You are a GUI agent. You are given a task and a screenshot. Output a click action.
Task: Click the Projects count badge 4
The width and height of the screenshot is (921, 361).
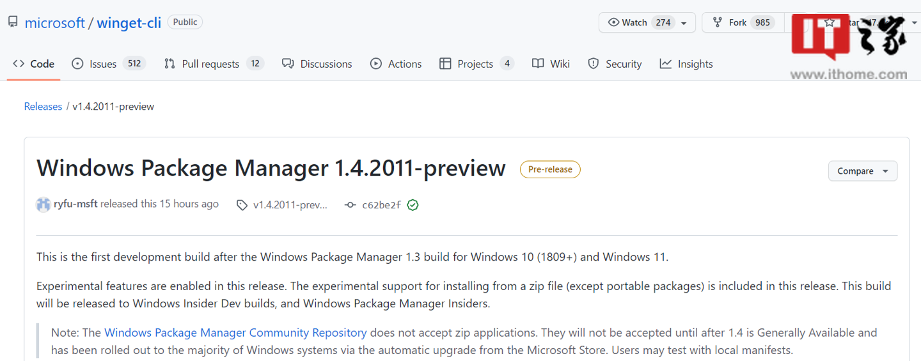(507, 63)
